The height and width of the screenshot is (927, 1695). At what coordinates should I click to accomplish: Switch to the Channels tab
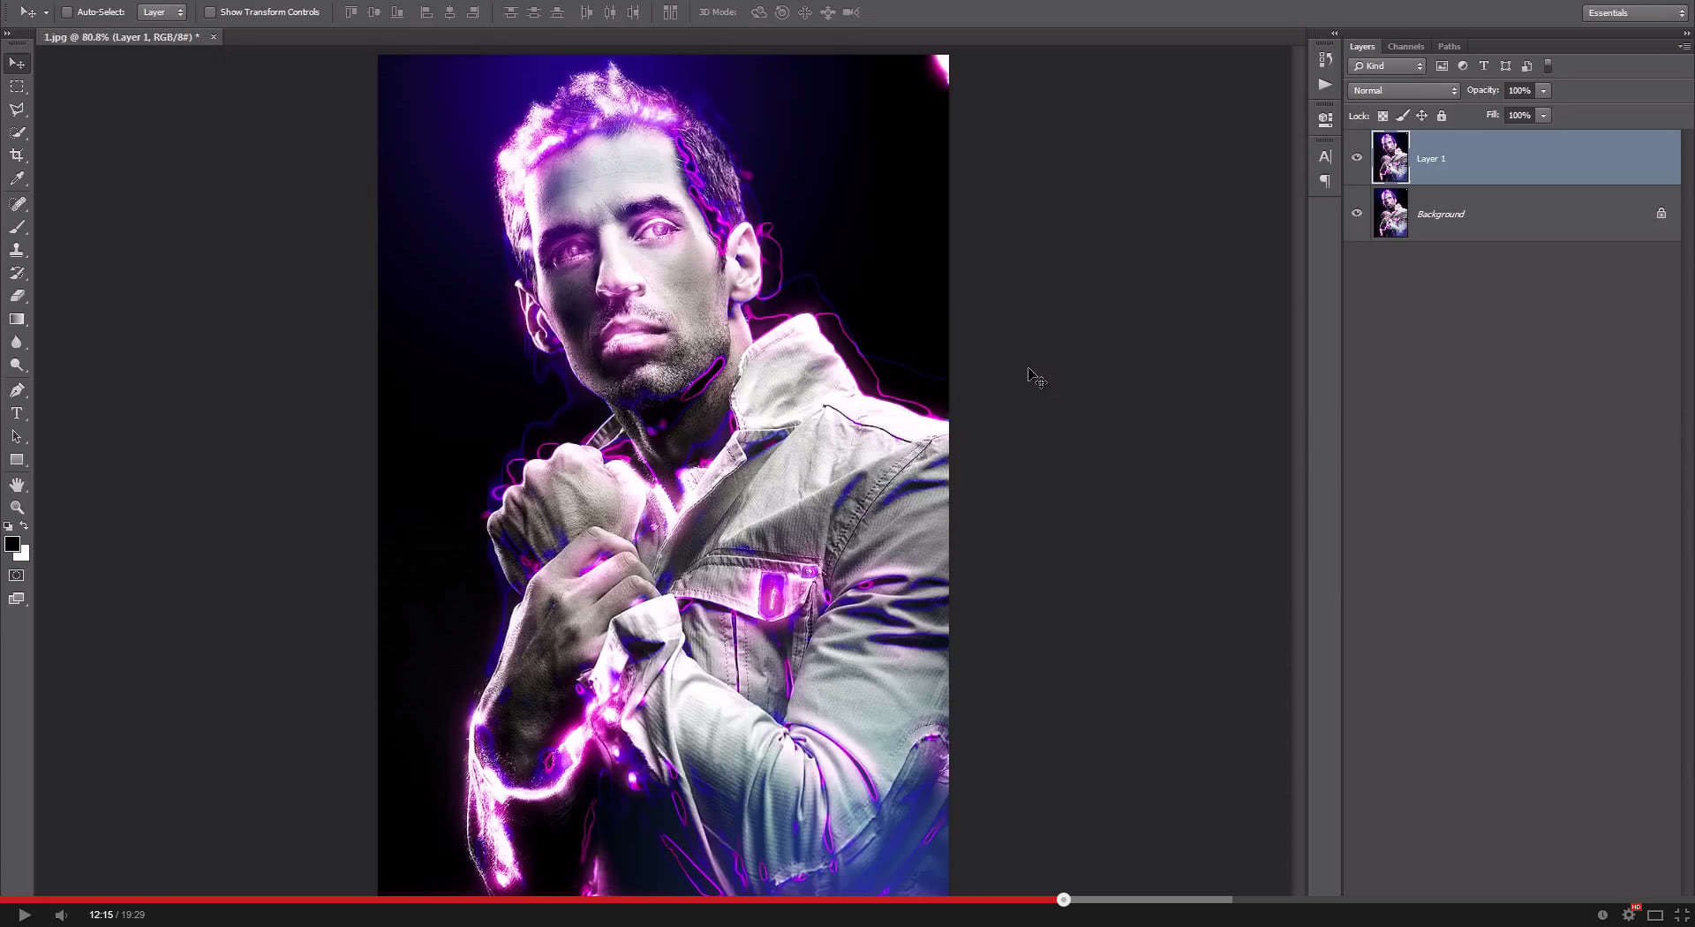pyautogui.click(x=1405, y=46)
